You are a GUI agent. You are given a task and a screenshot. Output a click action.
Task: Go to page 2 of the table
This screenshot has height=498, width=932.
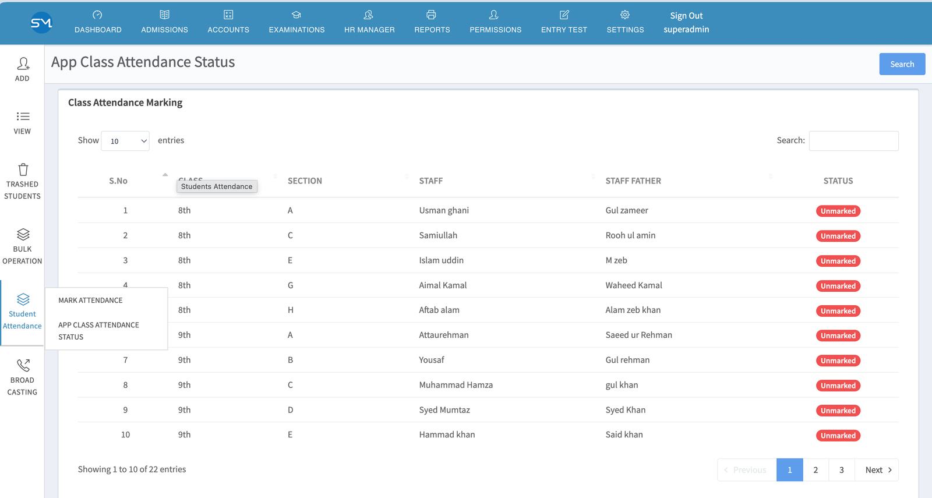(815, 470)
